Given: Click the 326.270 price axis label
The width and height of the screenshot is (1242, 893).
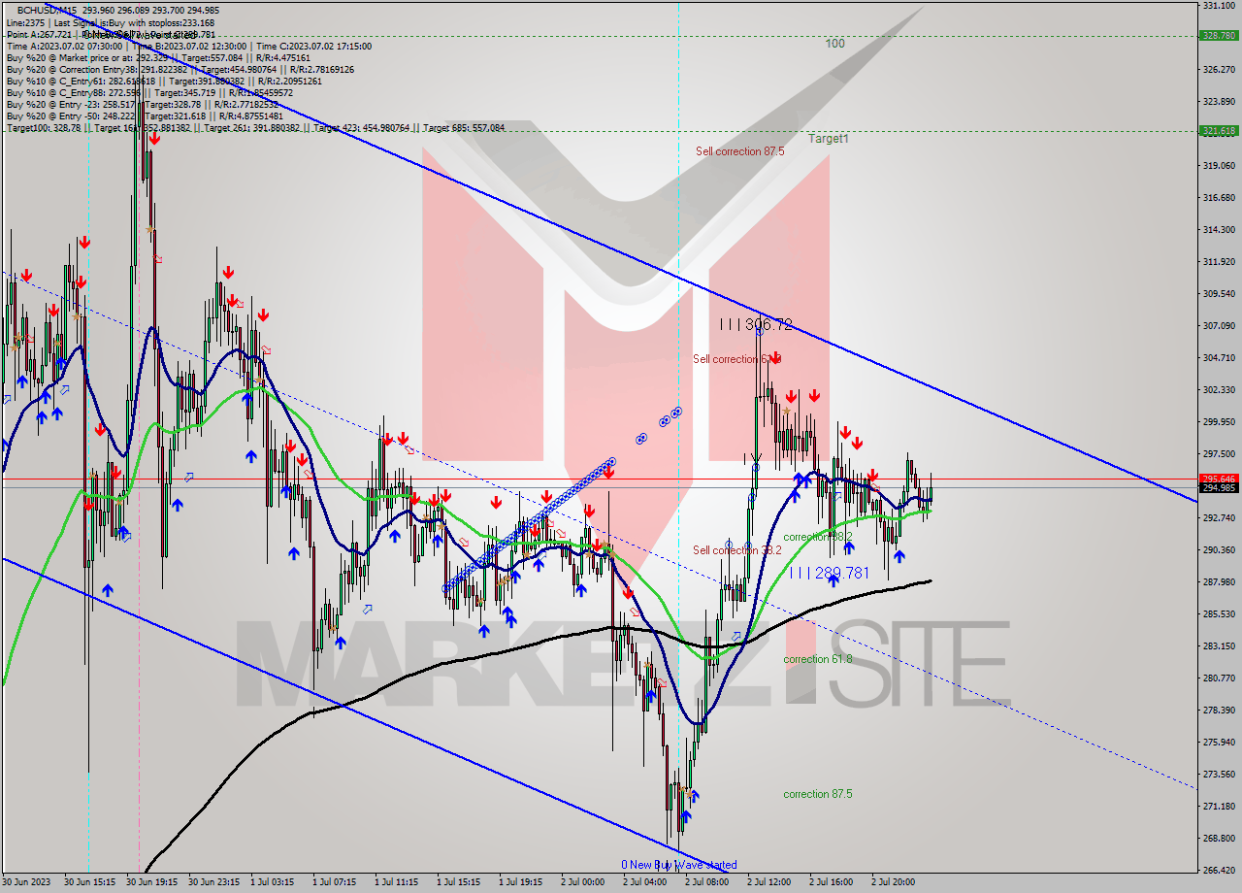Looking at the screenshot, I should point(1219,70).
